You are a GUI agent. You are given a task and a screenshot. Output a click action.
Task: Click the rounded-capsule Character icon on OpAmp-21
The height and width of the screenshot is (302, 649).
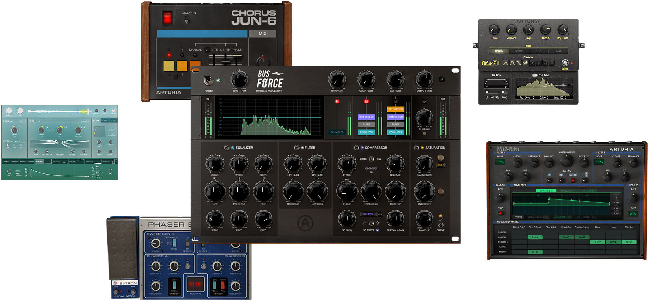click(x=539, y=63)
